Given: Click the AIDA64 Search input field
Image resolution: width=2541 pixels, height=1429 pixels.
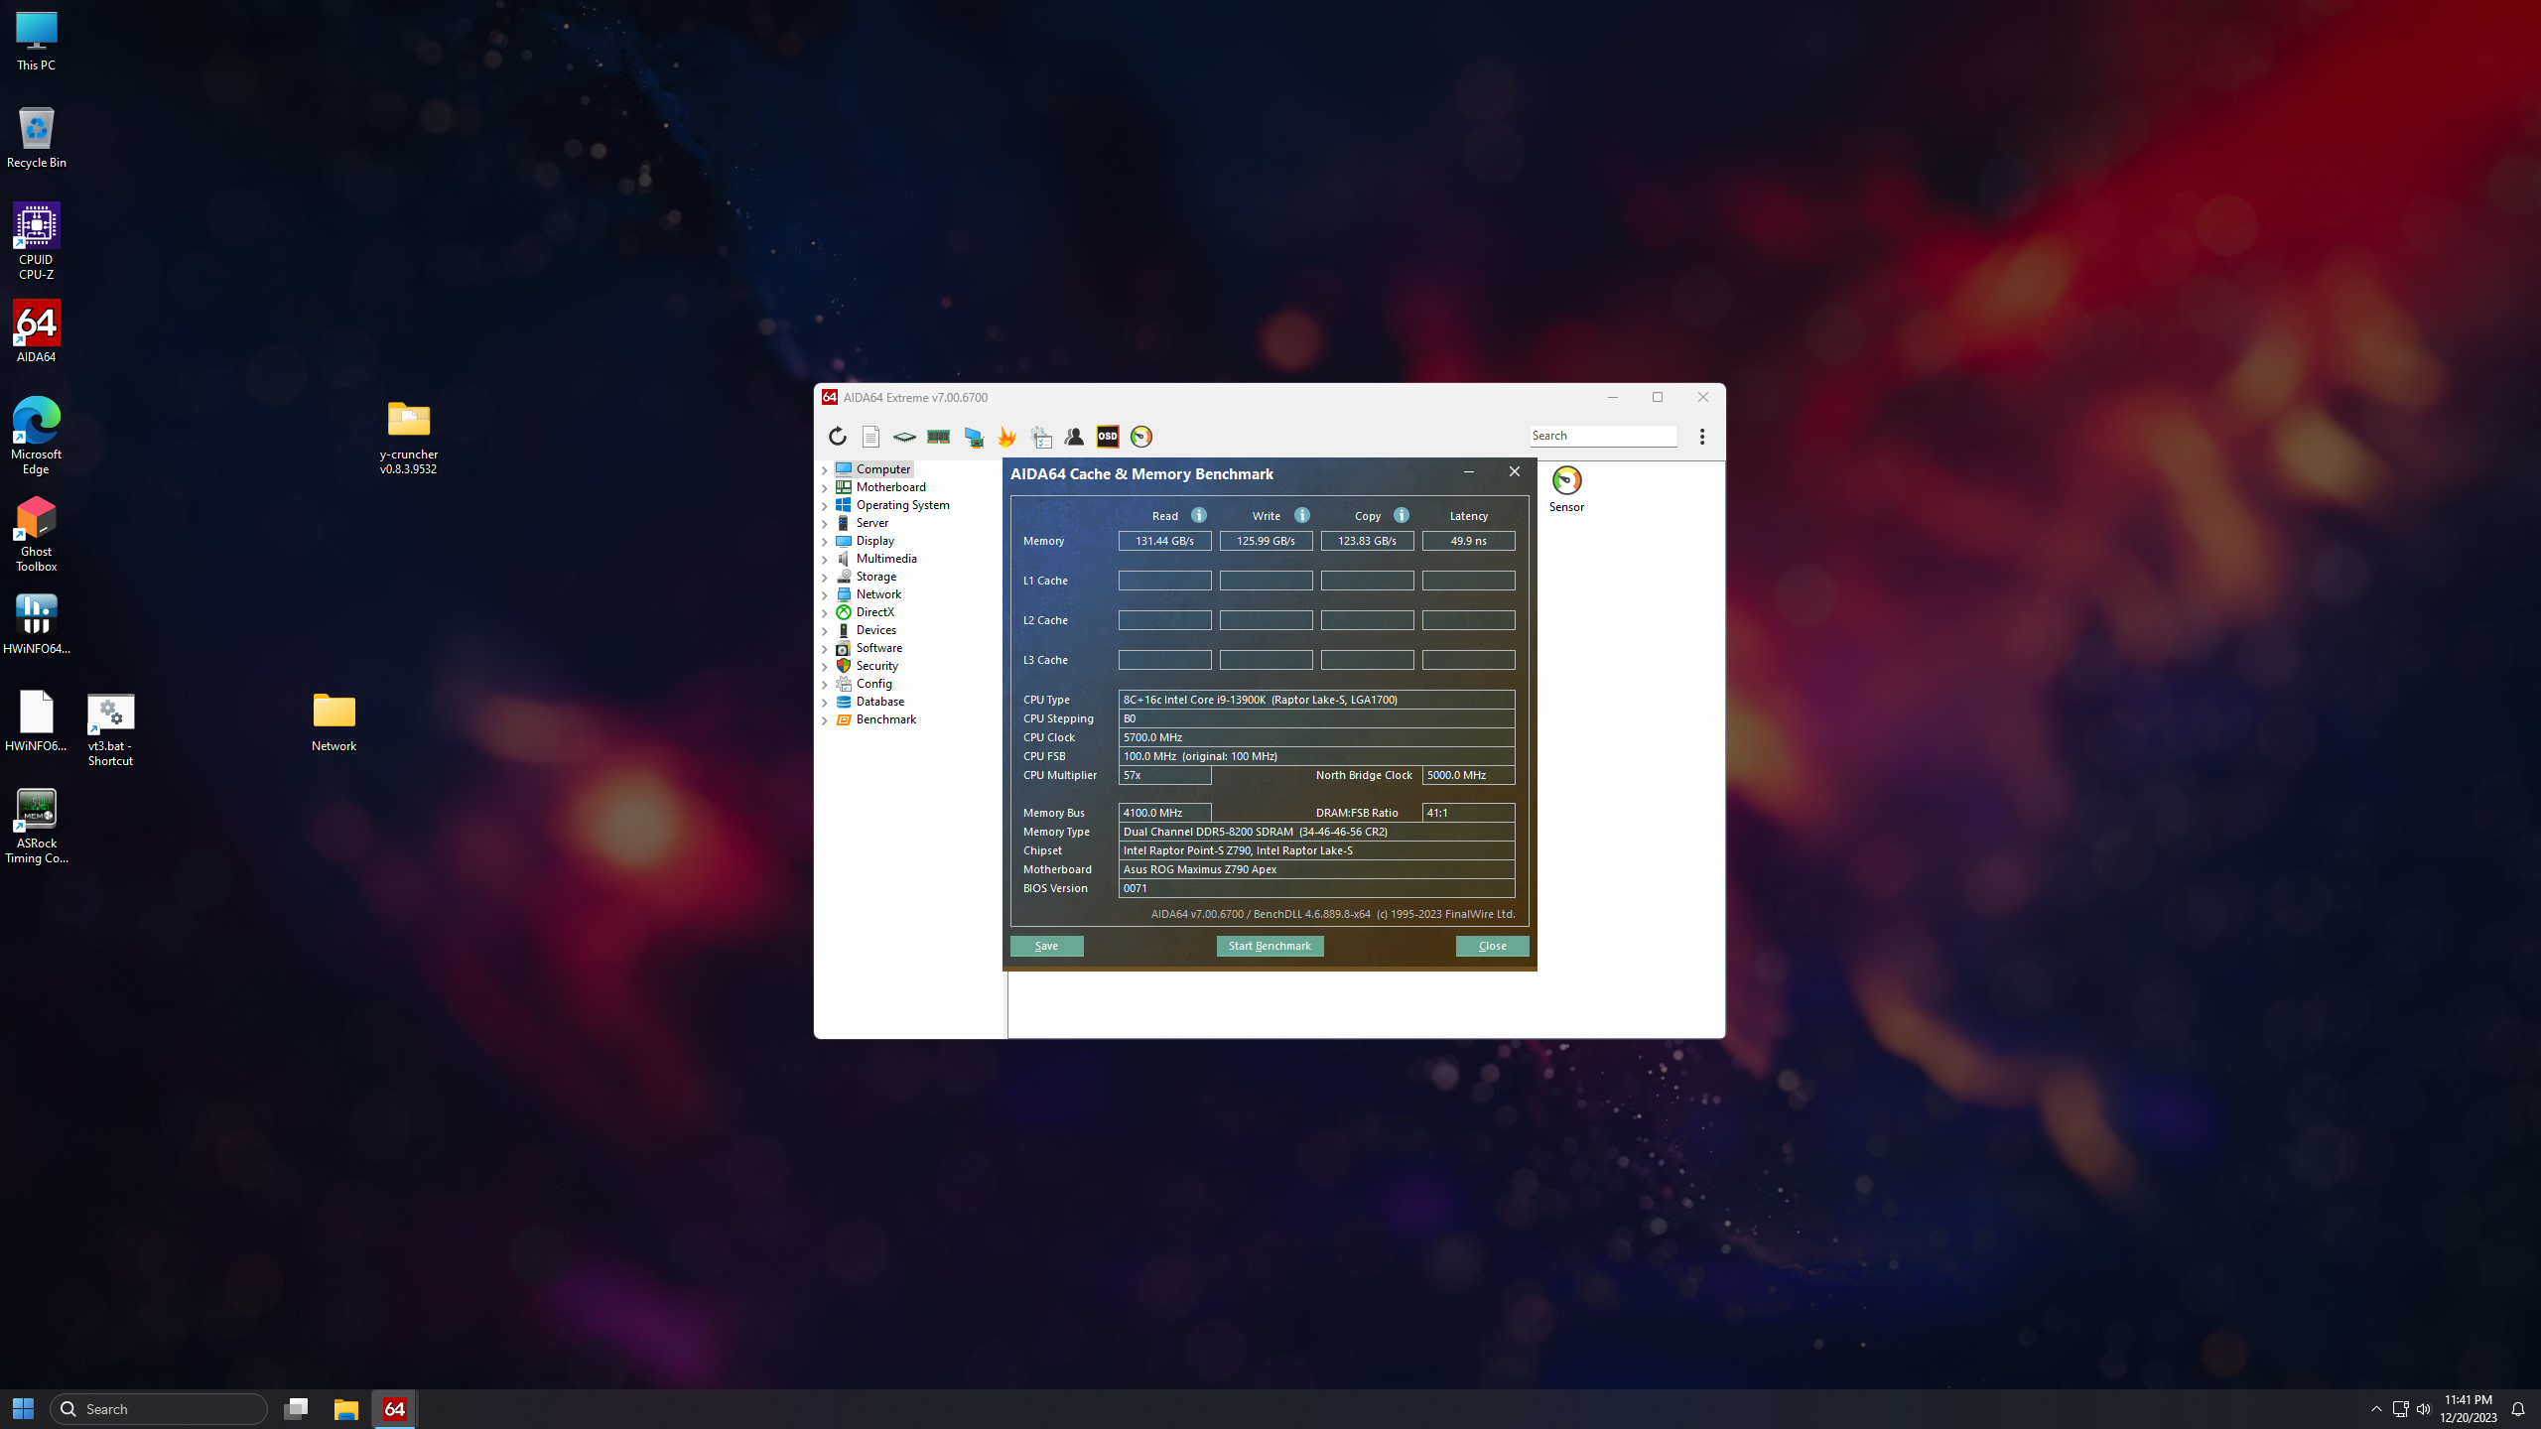Looking at the screenshot, I should [x=1602, y=436].
